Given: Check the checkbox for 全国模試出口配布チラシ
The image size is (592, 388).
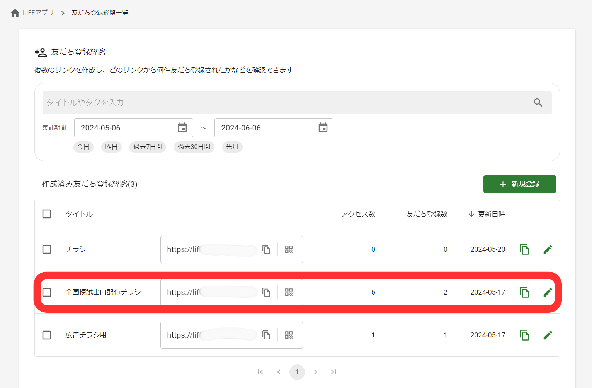Looking at the screenshot, I should pyautogui.click(x=47, y=292).
